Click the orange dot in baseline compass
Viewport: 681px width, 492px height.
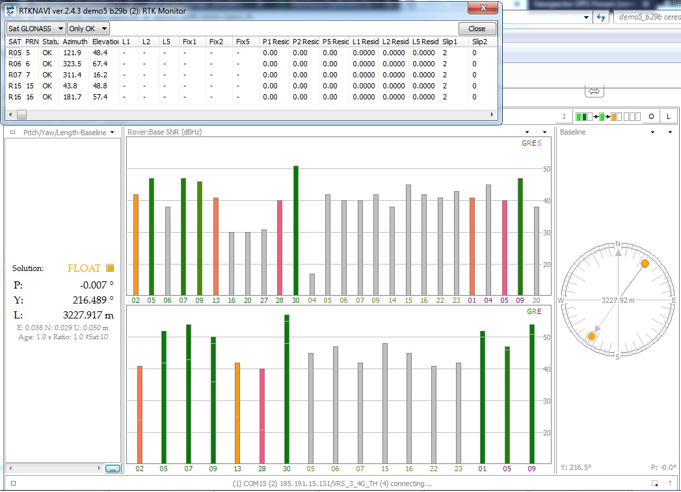click(645, 263)
